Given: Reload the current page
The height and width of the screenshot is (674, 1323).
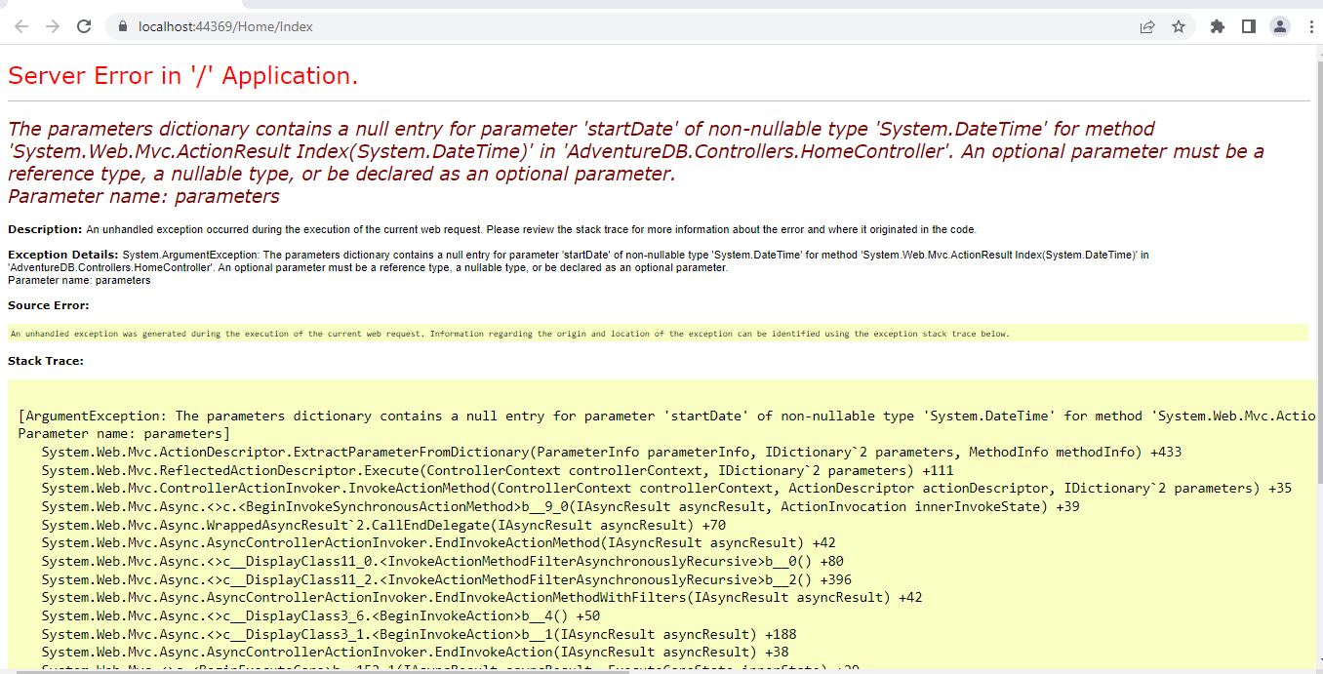Looking at the screenshot, I should point(84,26).
